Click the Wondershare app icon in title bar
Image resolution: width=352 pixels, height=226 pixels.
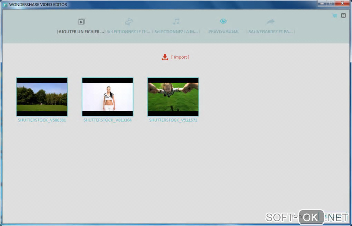[5, 4]
